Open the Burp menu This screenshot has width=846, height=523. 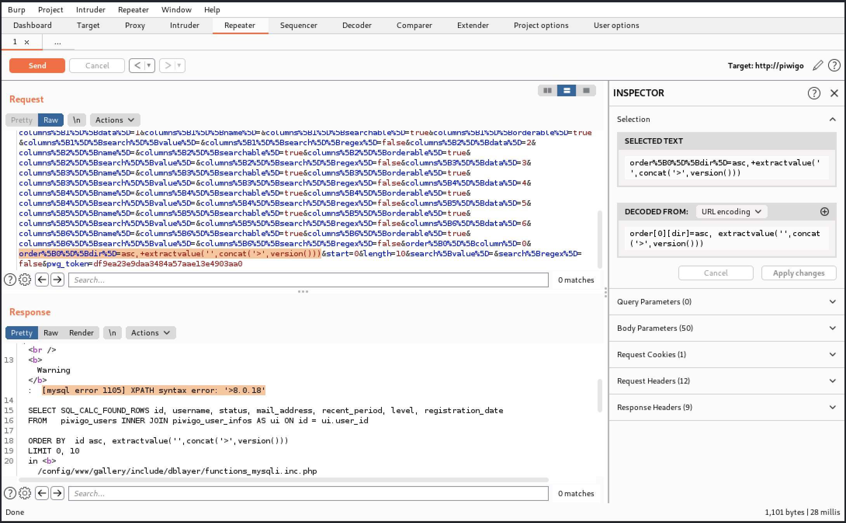(16, 10)
